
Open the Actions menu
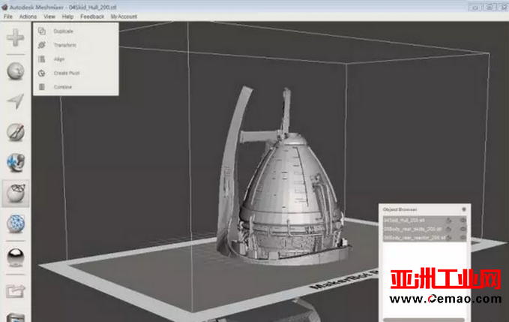28,17
